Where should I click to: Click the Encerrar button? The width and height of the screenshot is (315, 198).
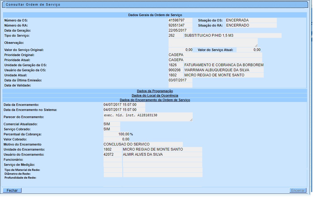(298, 190)
